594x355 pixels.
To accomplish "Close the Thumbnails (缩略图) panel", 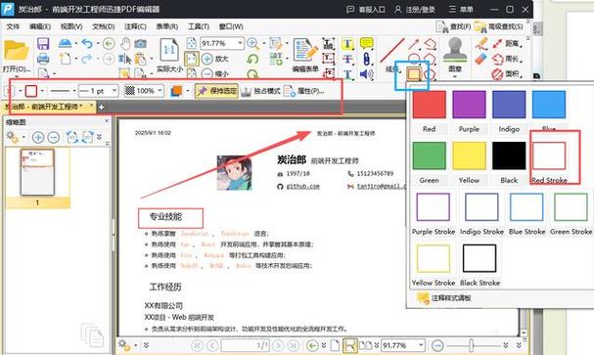I will (107, 120).
